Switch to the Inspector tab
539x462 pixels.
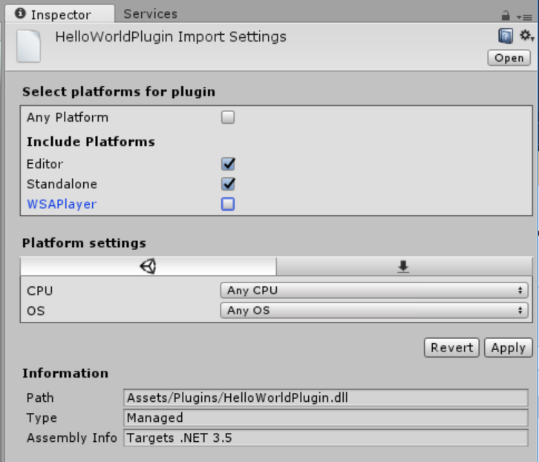59,14
